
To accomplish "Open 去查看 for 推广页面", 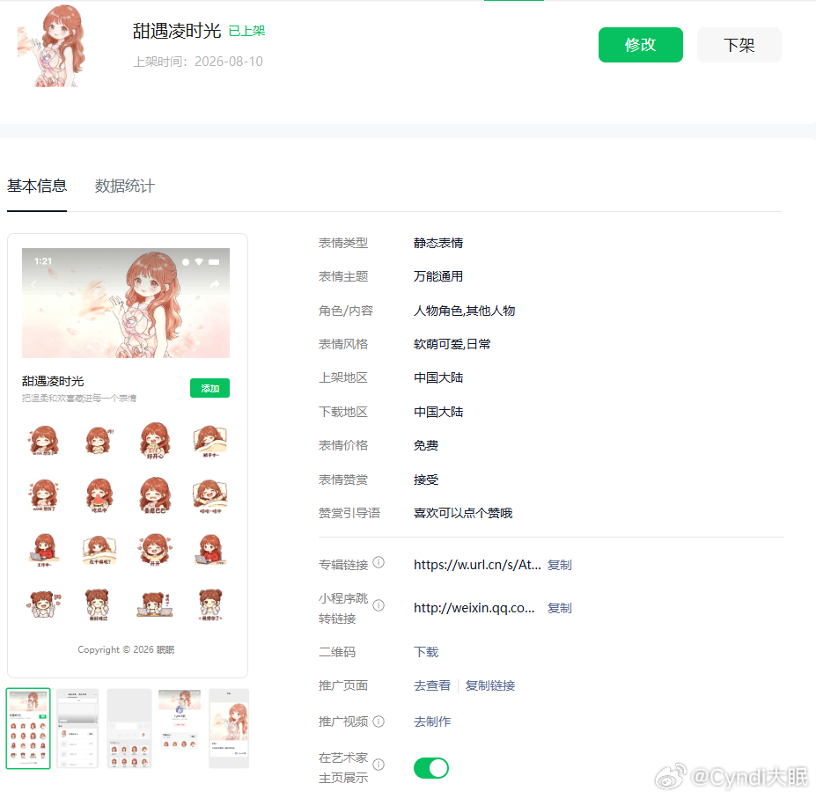I will tap(432, 685).
